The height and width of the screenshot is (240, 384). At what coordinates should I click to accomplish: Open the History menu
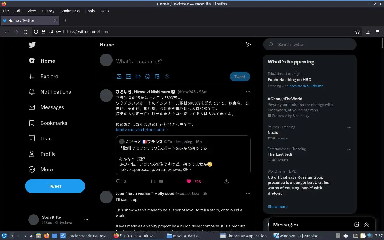coord(48,11)
